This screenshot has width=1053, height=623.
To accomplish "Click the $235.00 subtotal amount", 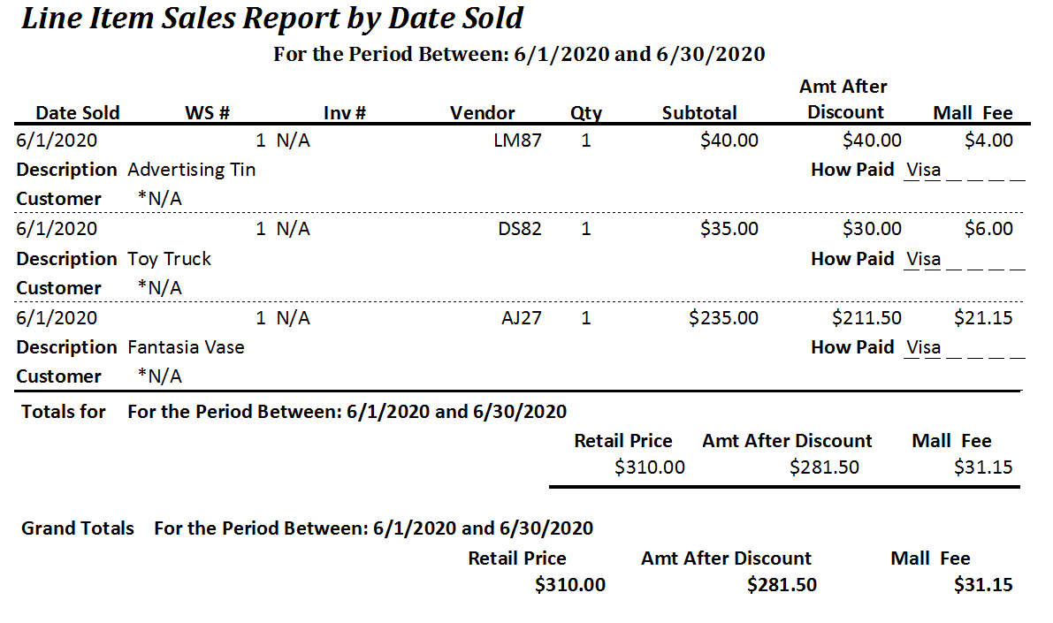I will tap(723, 317).
